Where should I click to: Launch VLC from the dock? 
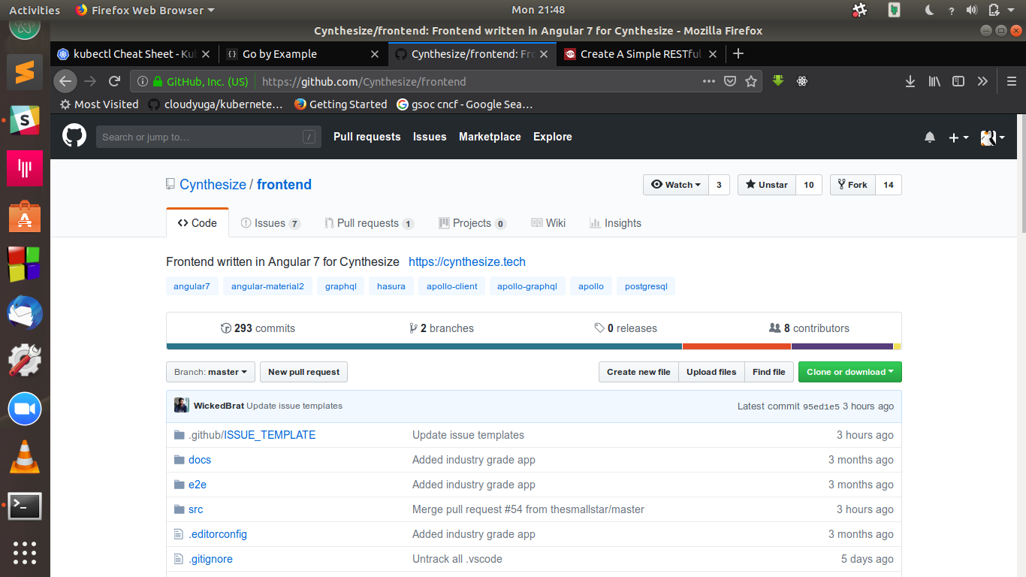(25, 457)
